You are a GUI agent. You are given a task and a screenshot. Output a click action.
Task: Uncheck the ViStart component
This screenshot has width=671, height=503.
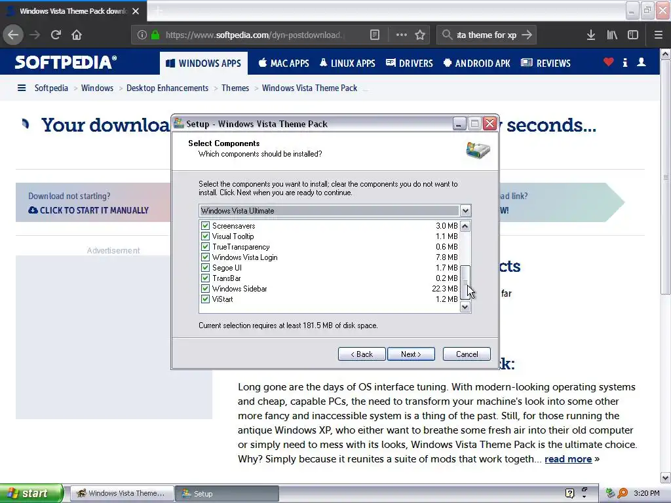(205, 299)
